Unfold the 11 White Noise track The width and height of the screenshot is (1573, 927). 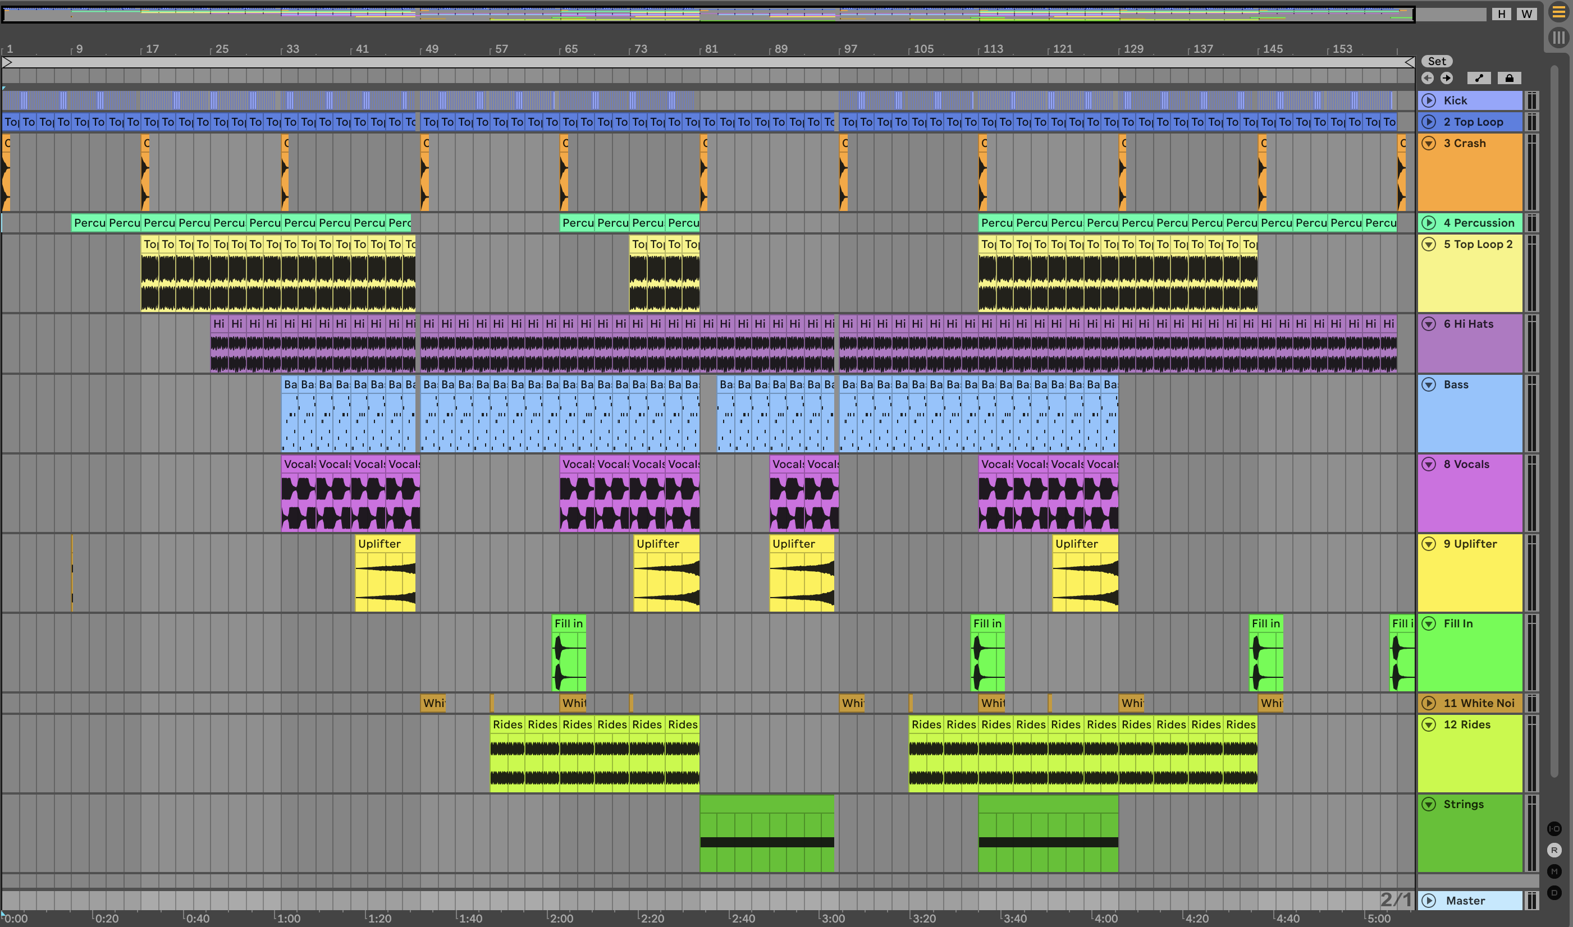click(1429, 703)
